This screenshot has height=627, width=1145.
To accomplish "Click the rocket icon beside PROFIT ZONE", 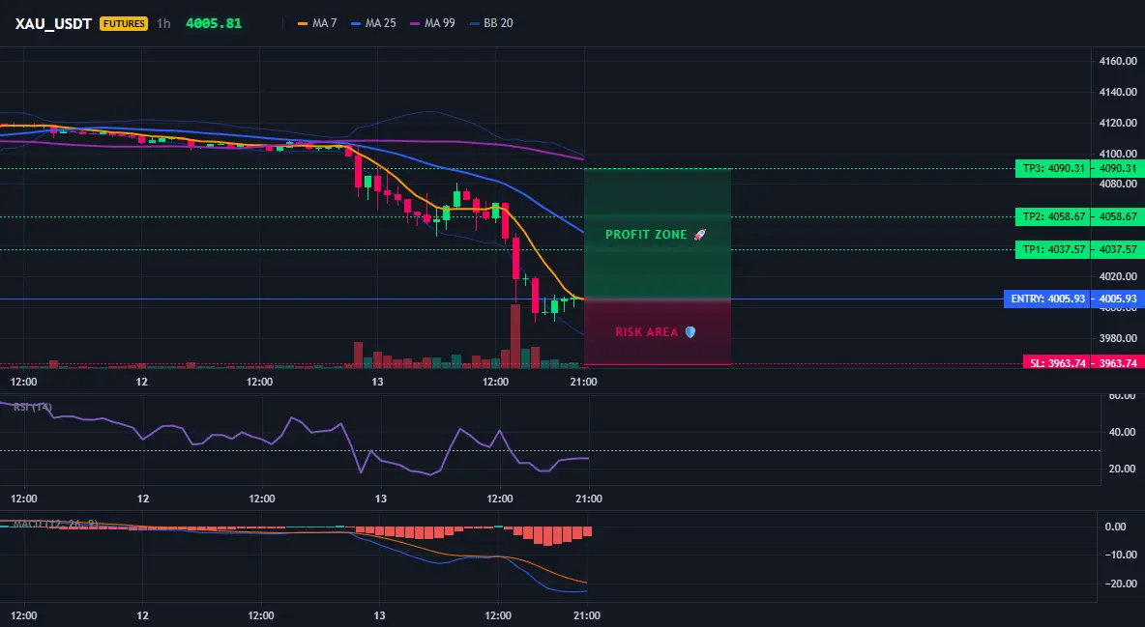I will 699,235.
